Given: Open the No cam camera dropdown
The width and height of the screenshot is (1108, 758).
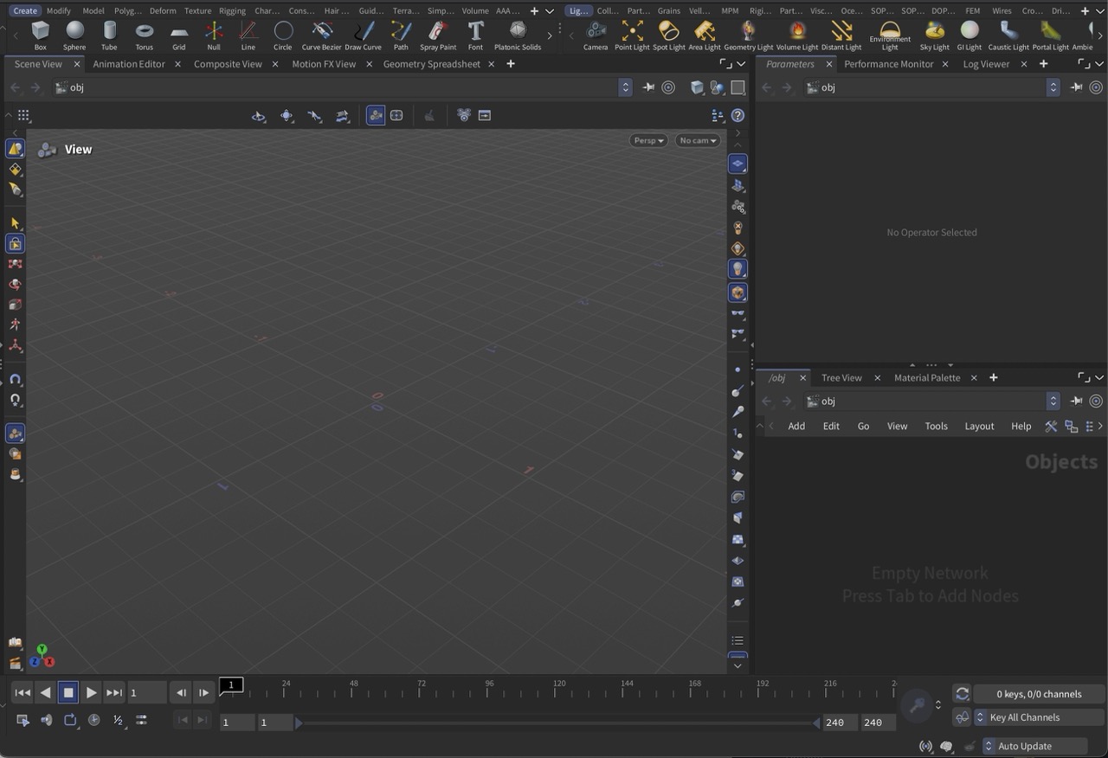Looking at the screenshot, I should (698, 140).
